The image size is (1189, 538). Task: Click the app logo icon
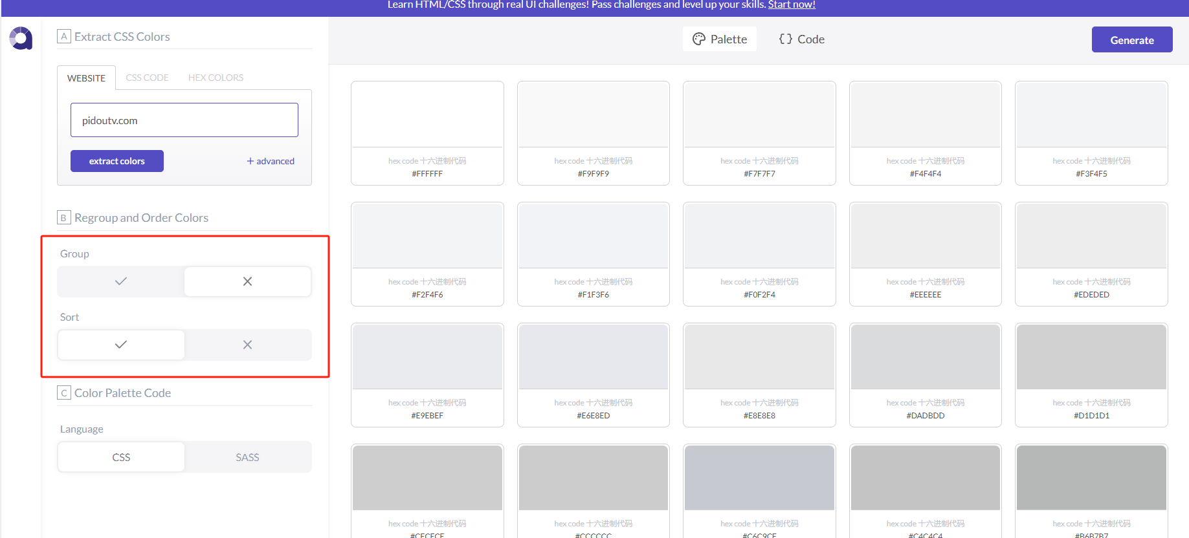point(21,38)
